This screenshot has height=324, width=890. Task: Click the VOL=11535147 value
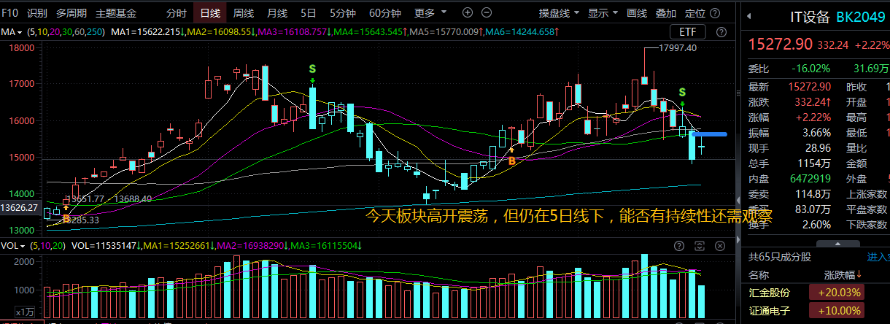[x=104, y=245]
